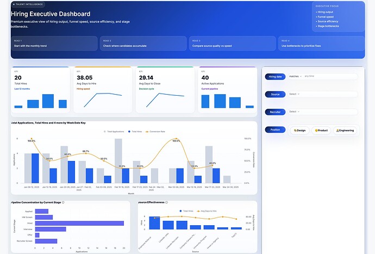This screenshot has width=375, height=254.
Task: Open the Hiring date matches dropdown
Action: point(295,76)
